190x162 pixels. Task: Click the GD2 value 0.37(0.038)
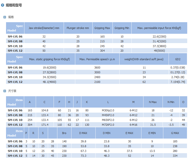click(x=178, y=68)
